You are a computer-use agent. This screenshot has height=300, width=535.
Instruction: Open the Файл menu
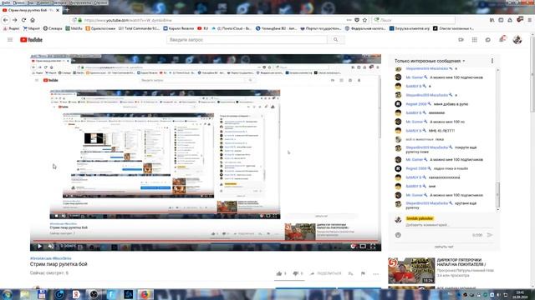point(6,2)
